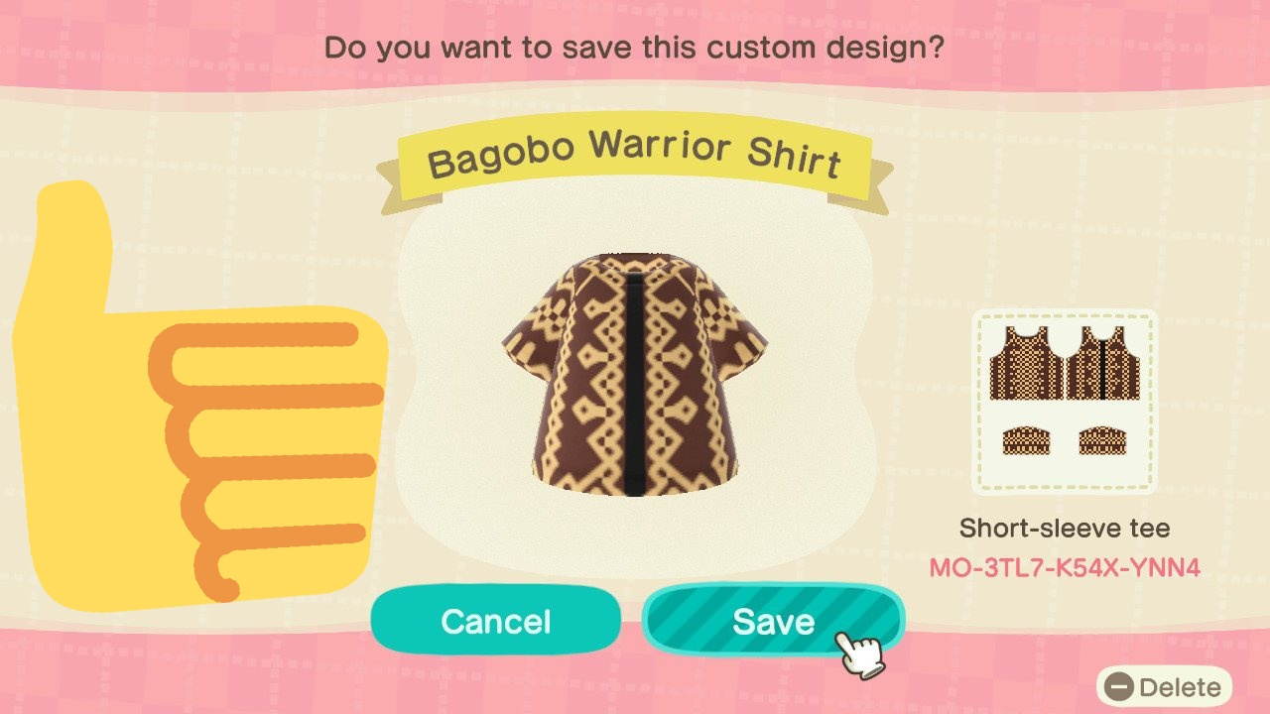Image resolution: width=1270 pixels, height=714 pixels.
Task: Click the save custom design prompt text
Action: click(633, 48)
